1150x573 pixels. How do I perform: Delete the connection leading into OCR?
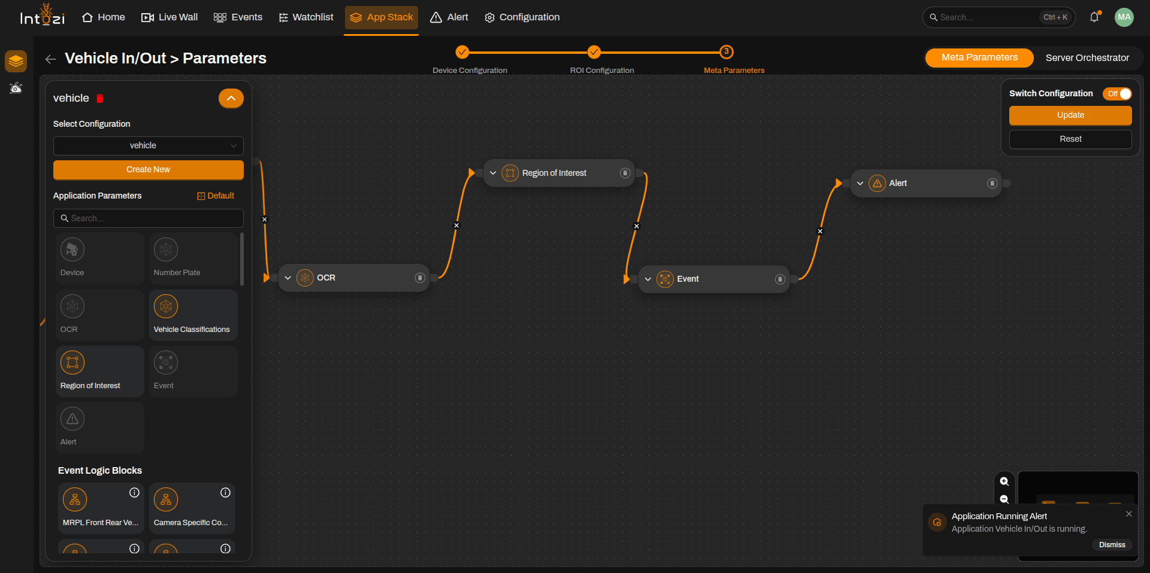(x=265, y=220)
